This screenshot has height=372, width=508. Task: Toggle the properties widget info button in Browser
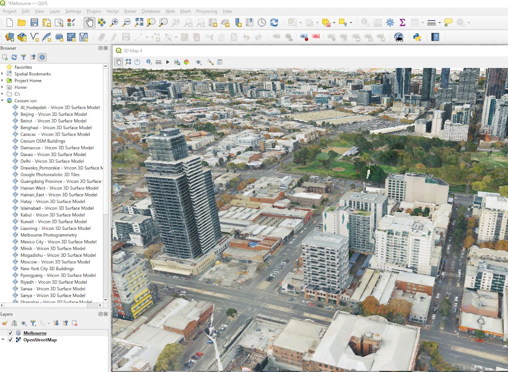[42, 57]
